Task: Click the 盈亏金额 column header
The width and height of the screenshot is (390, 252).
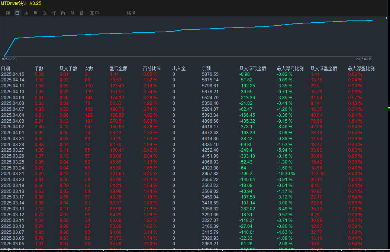Action: click(118, 68)
